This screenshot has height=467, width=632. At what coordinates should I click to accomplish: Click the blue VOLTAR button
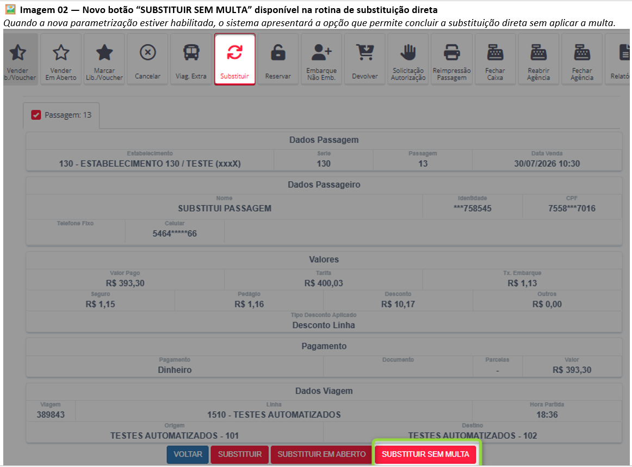188,454
